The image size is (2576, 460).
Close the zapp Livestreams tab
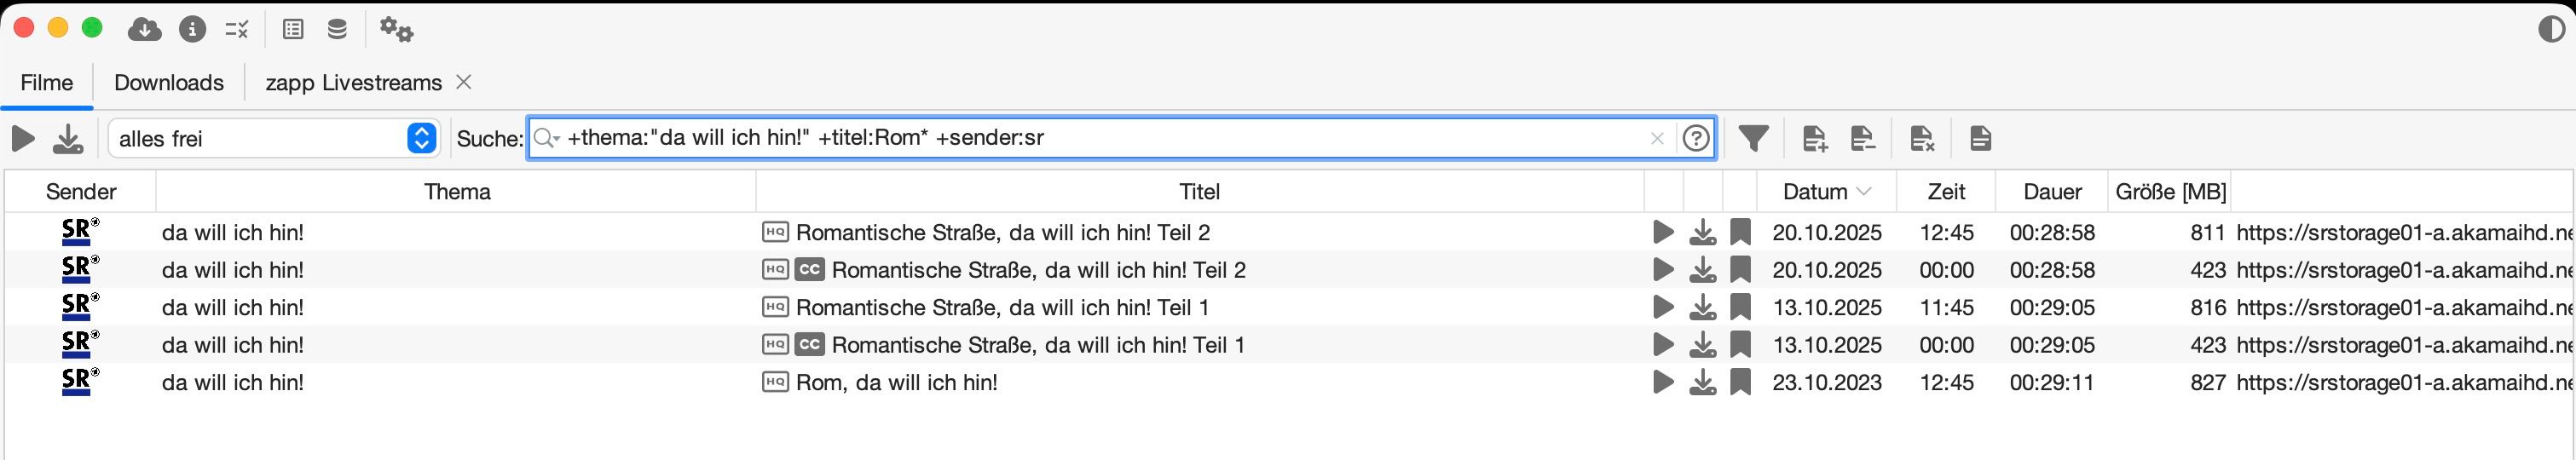464,82
